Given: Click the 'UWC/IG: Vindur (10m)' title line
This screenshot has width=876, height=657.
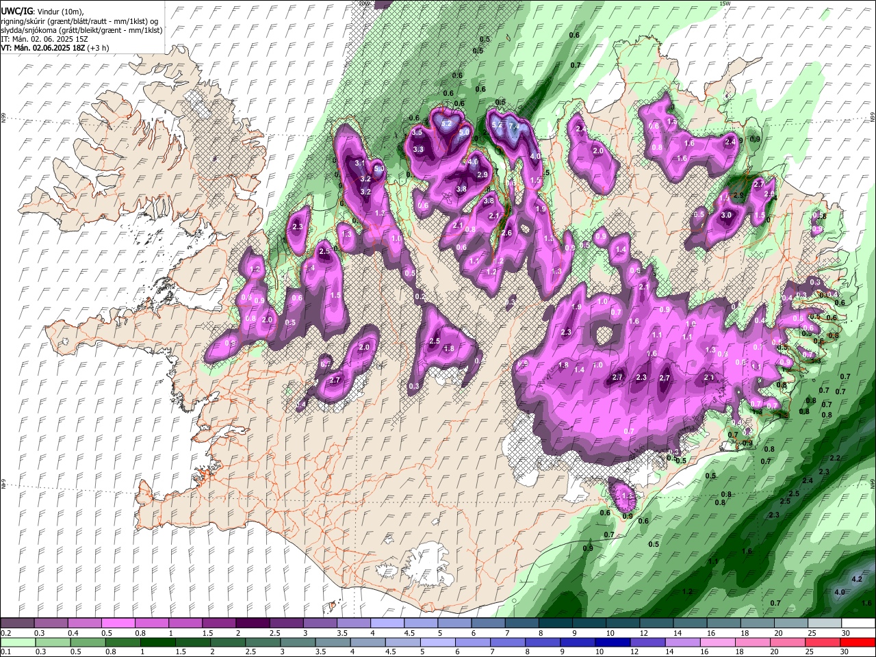Looking at the screenshot, I should [42, 11].
